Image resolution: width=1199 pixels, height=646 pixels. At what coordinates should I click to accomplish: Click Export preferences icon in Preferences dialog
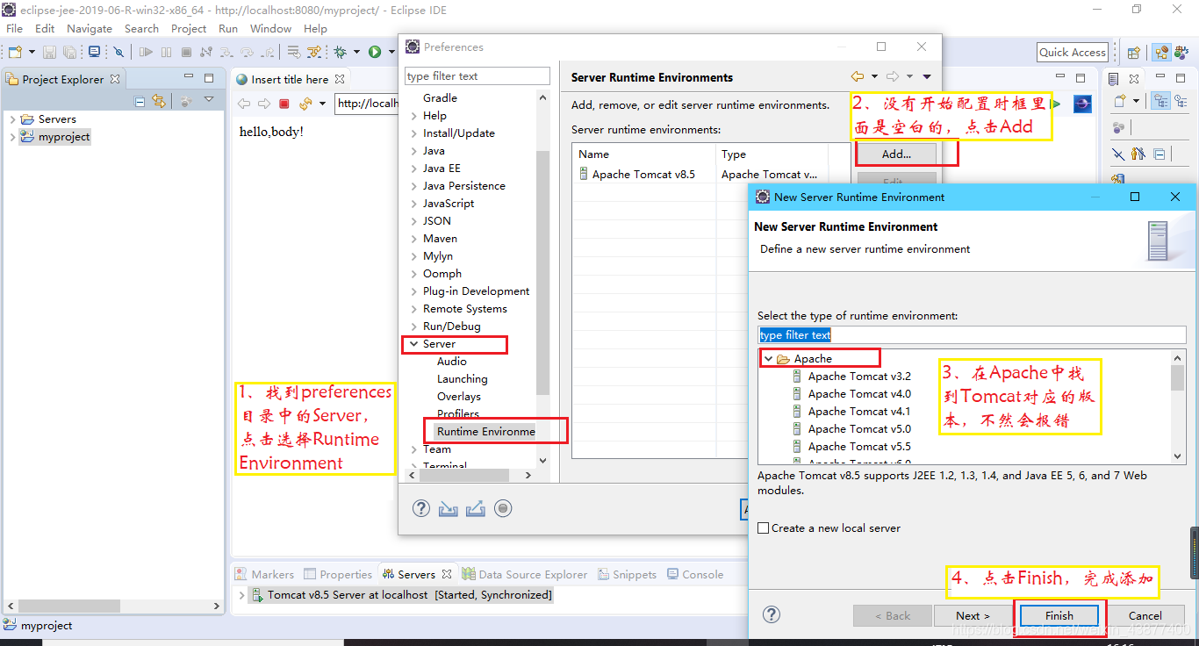(476, 508)
